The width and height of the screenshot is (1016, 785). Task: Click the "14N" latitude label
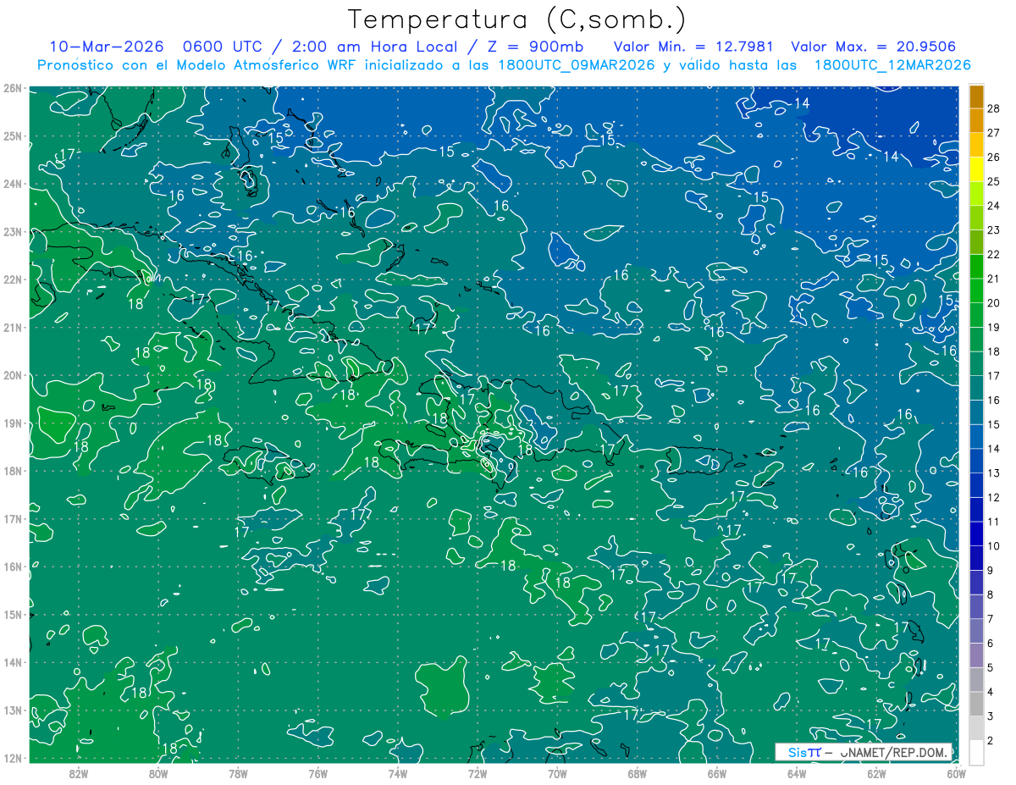pos(12,662)
